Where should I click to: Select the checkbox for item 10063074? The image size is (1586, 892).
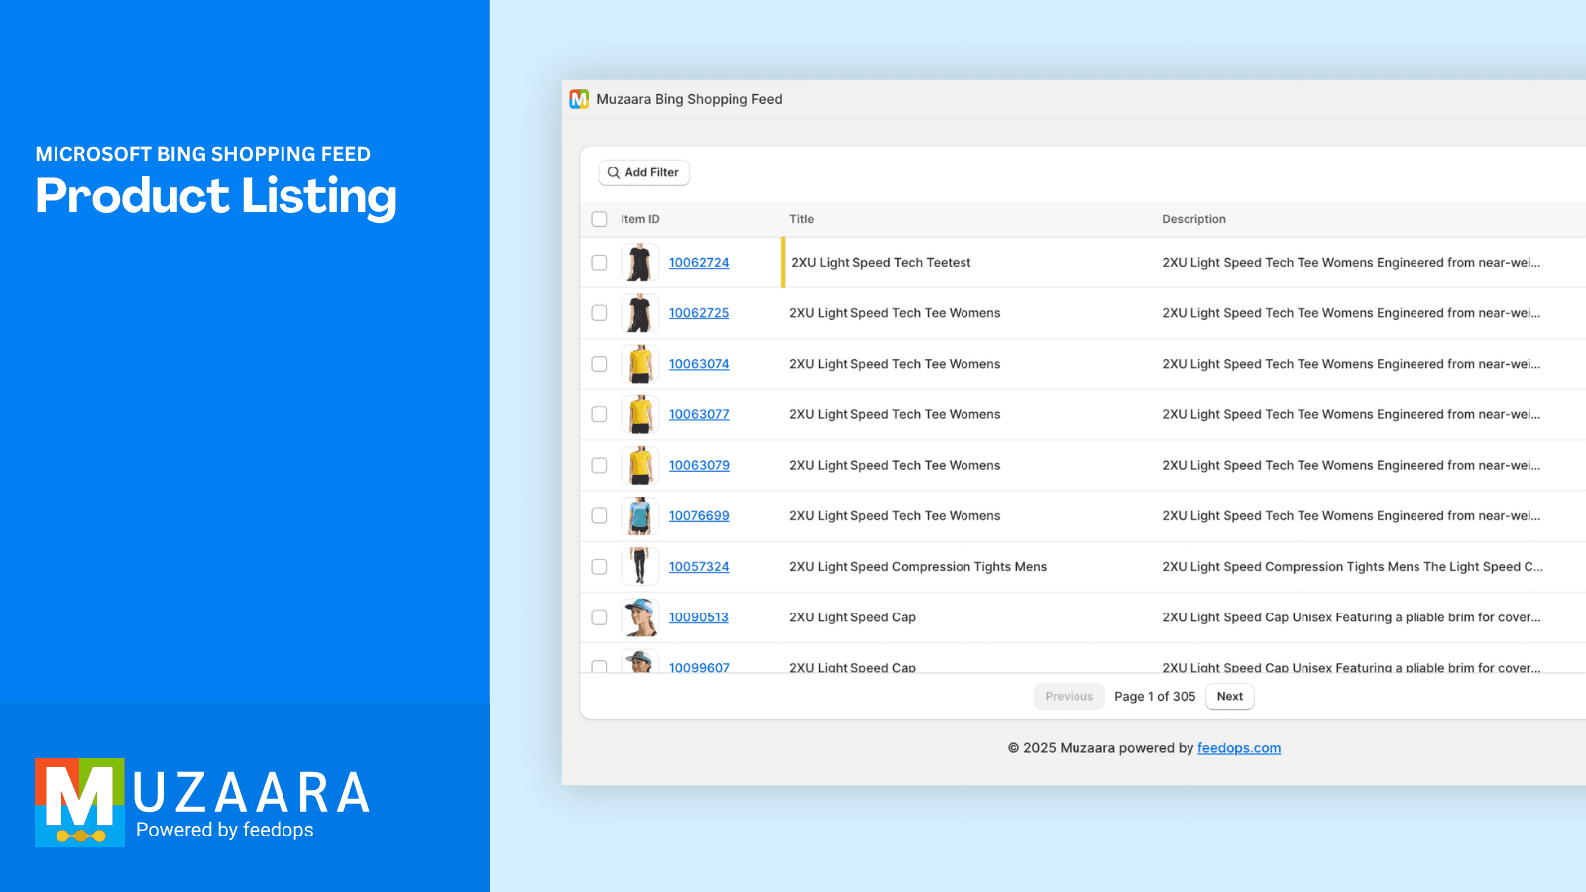coord(599,364)
